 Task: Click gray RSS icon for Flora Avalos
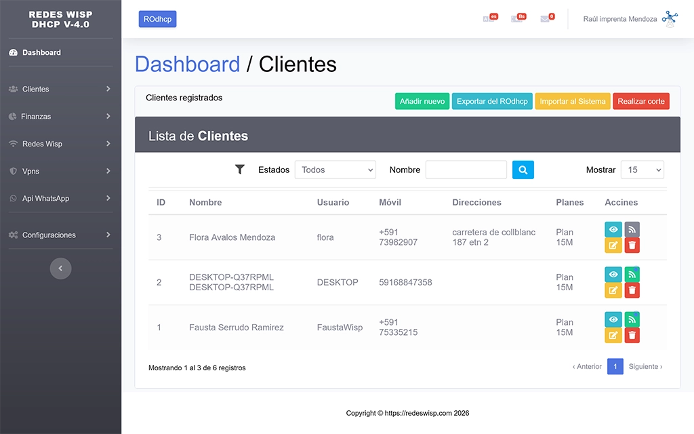pos(632,229)
